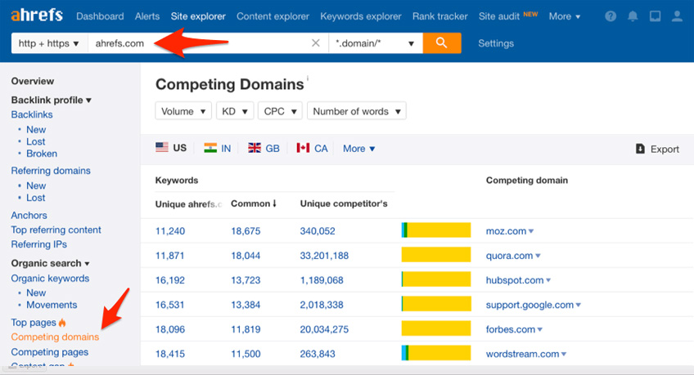Open Overview in the sidebar
This screenshot has height=375, width=694.
point(32,81)
